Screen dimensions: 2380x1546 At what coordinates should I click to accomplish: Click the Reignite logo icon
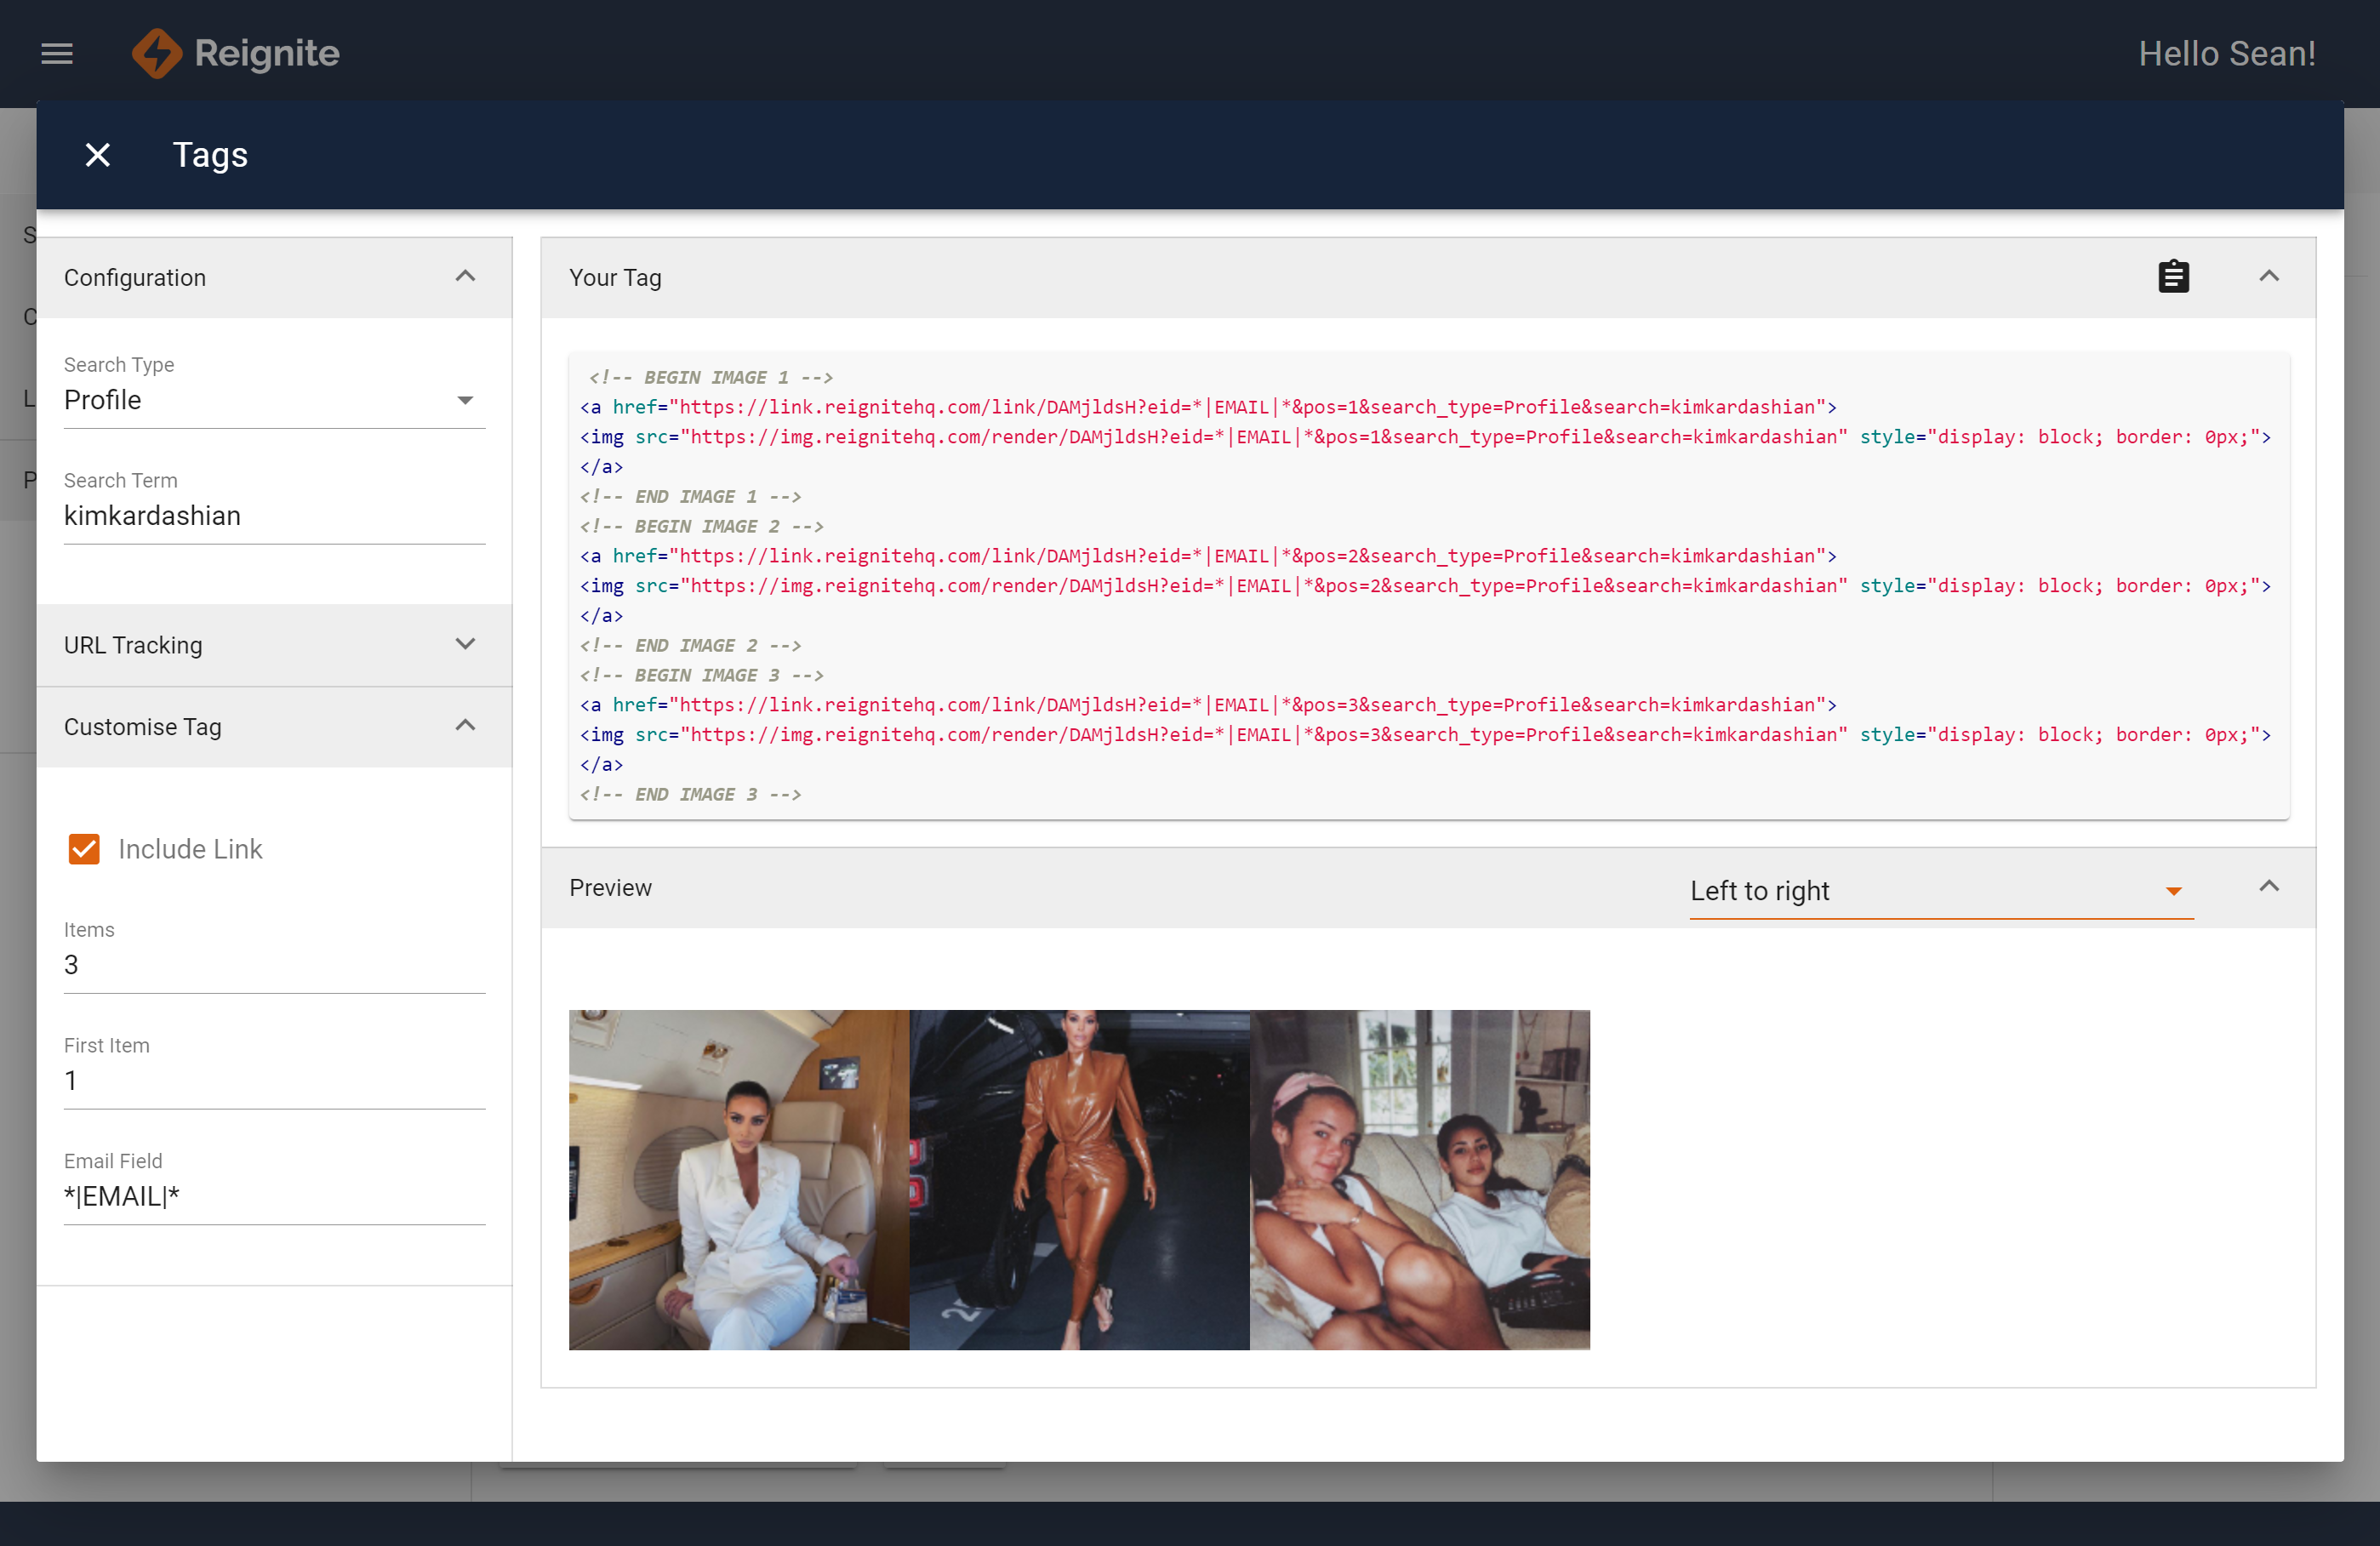tap(157, 53)
